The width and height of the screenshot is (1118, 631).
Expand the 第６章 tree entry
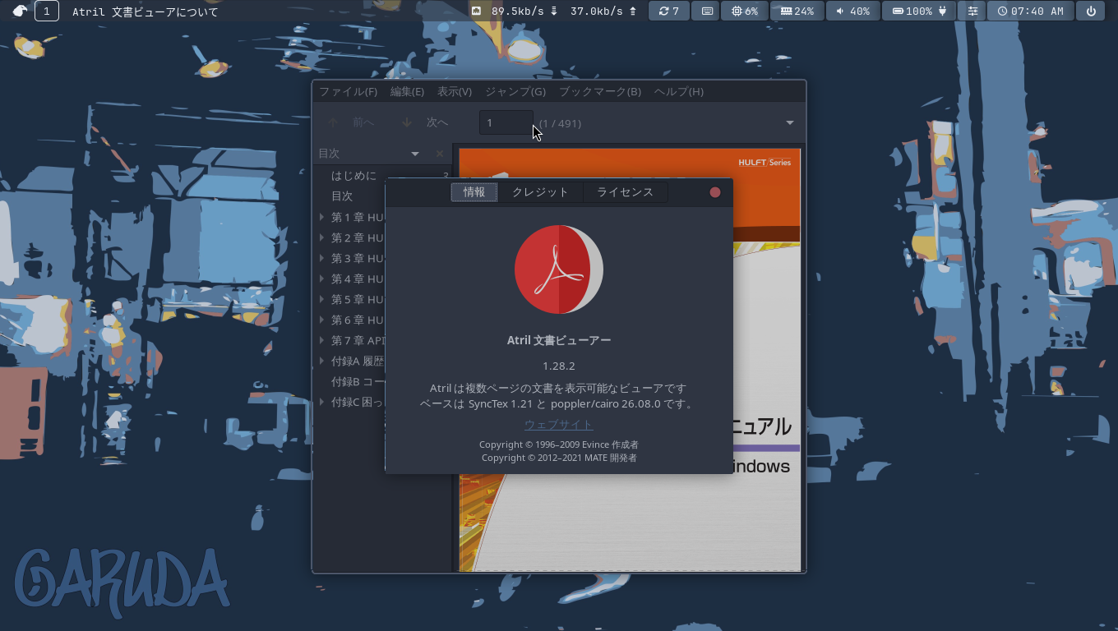click(x=322, y=320)
